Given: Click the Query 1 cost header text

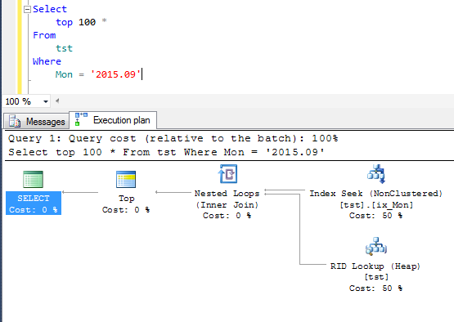Looking at the screenshot, I should click(x=173, y=138).
